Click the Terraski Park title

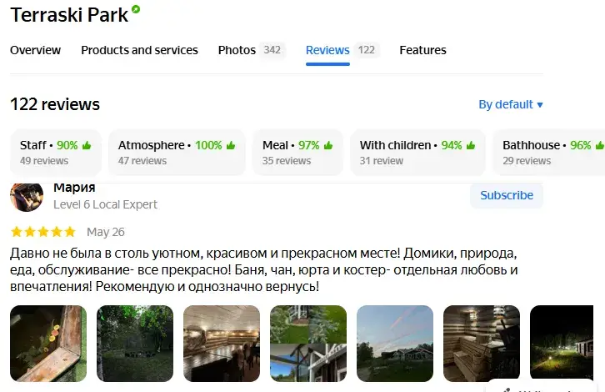tap(69, 15)
